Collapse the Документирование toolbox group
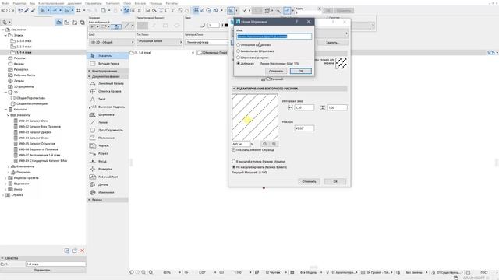The width and height of the screenshot is (499, 280). point(89,76)
